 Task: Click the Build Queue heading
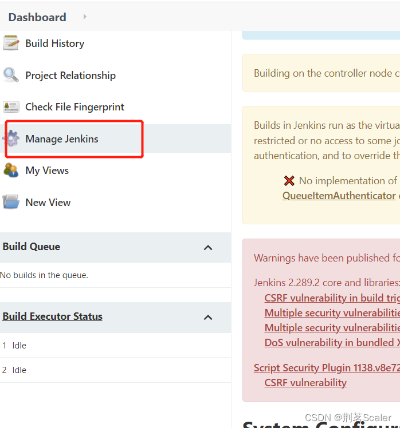[x=32, y=247]
